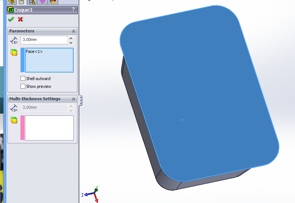Collapse the Multi-thickness Settings section

pos(73,99)
